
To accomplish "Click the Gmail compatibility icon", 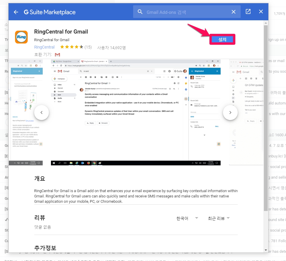I will tap(57, 55).
